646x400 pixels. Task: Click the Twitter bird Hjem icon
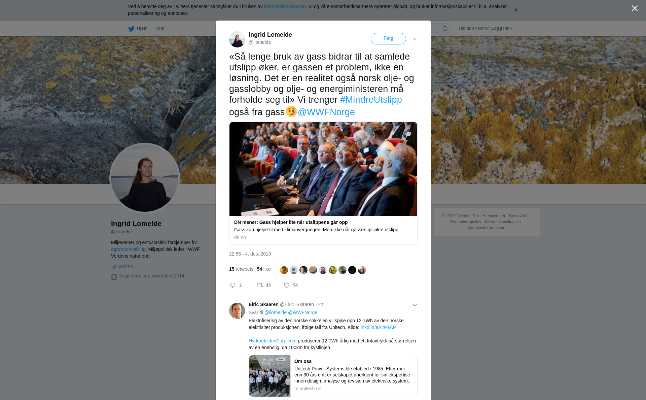(x=131, y=29)
